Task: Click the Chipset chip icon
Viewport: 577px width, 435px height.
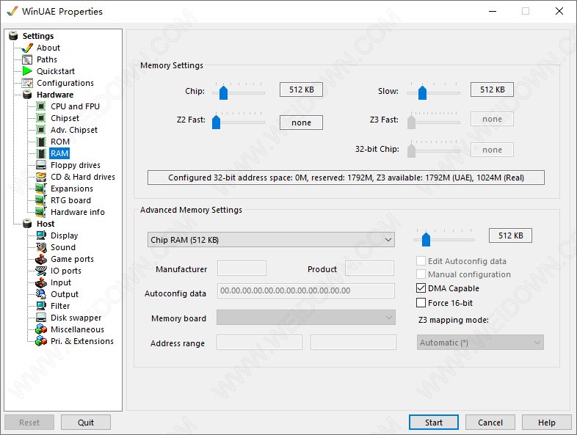Action: click(41, 118)
